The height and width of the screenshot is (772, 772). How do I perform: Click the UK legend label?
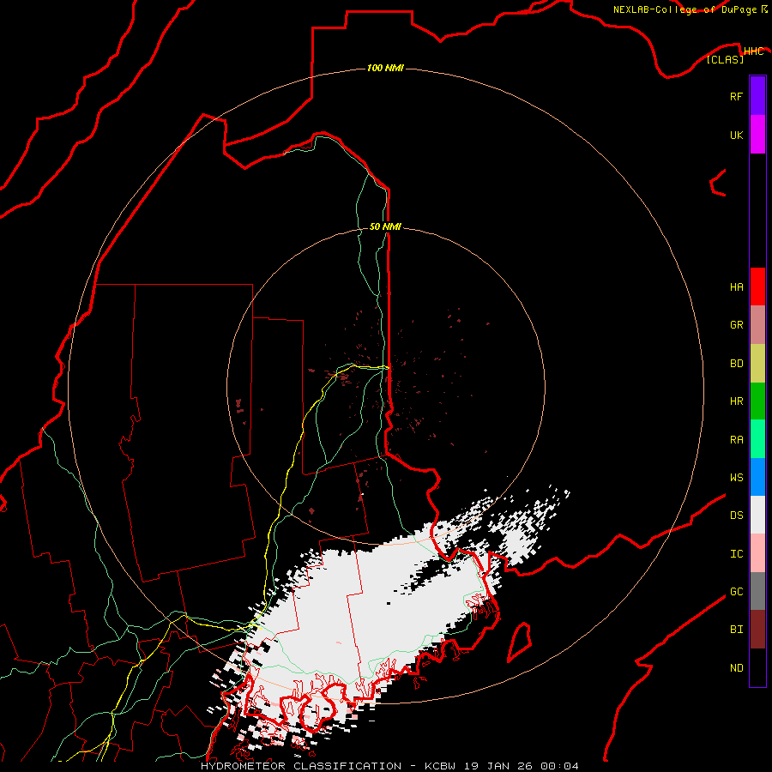(x=736, y=136)
